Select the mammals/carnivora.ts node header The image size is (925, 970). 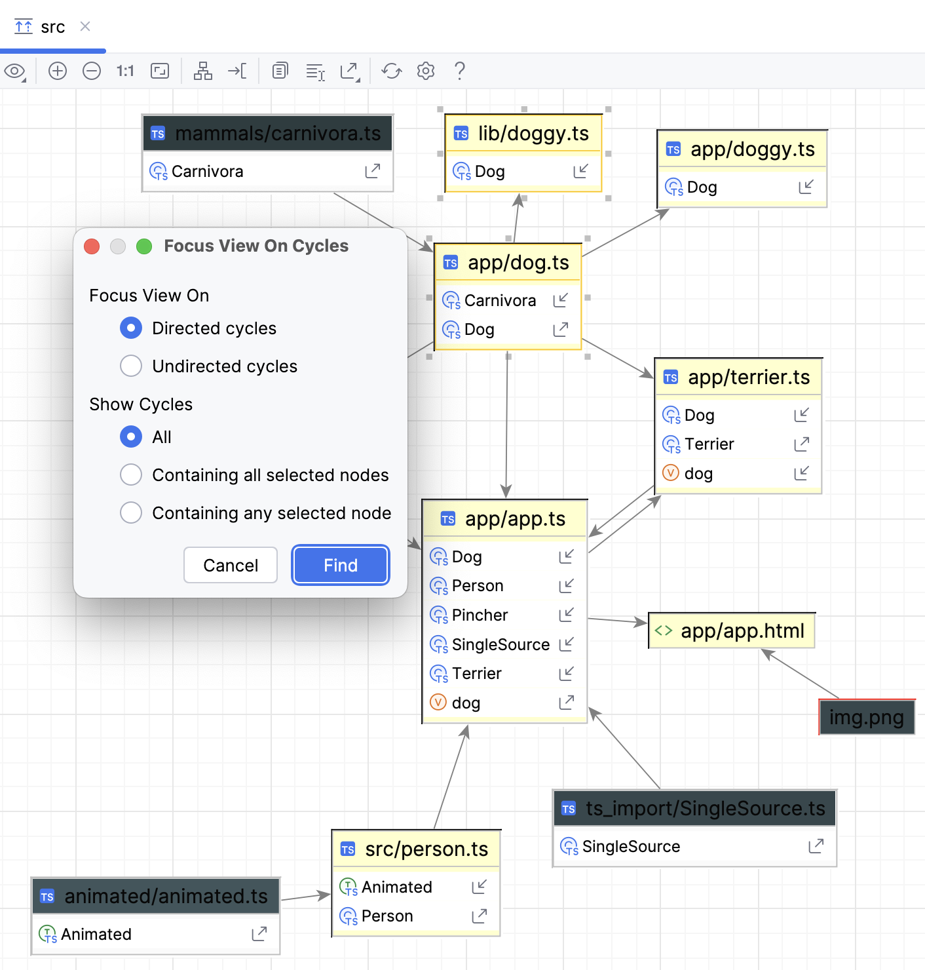pos(268,133)
